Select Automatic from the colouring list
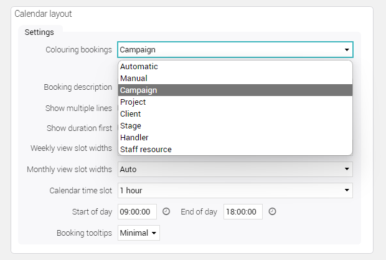Viewport: 386px width, 260px height. click(x=235, y=67)
